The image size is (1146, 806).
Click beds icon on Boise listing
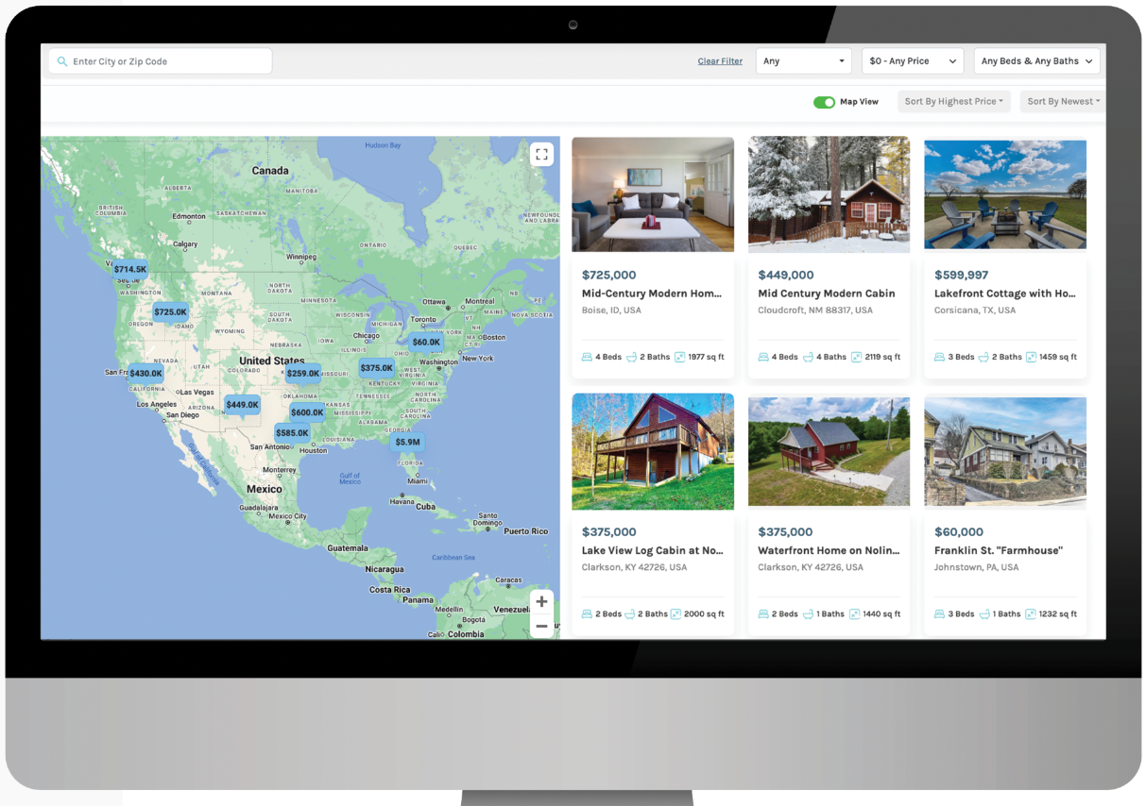coord(587,358)
